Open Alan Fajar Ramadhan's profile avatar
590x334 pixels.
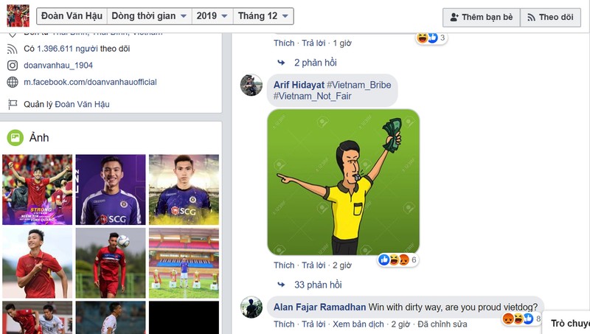pos(251,307)
